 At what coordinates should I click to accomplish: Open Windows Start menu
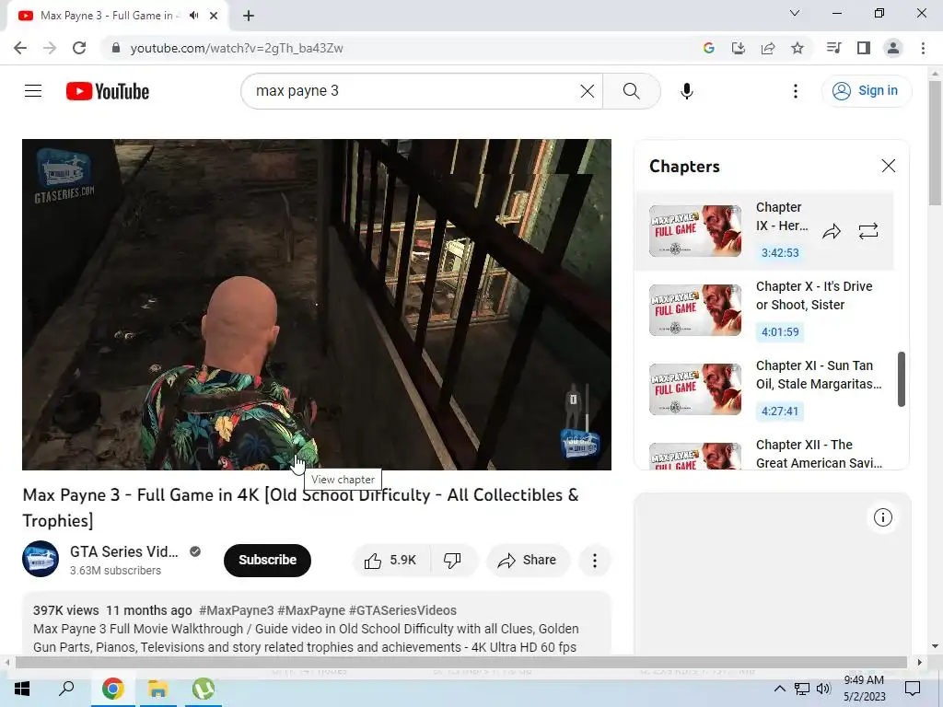[x=22, y=689]
